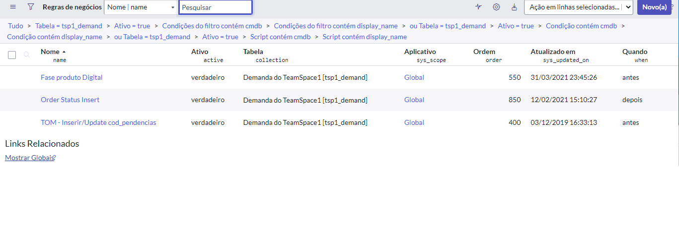The width and height of the screenshot is (679, 228).
Task: Click first Tabela = tsp1_demand breadcrumb
Action: point(69,26)
